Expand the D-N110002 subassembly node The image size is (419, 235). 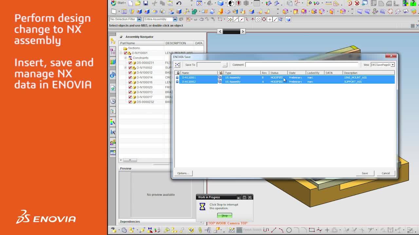(x=126, y=68)
